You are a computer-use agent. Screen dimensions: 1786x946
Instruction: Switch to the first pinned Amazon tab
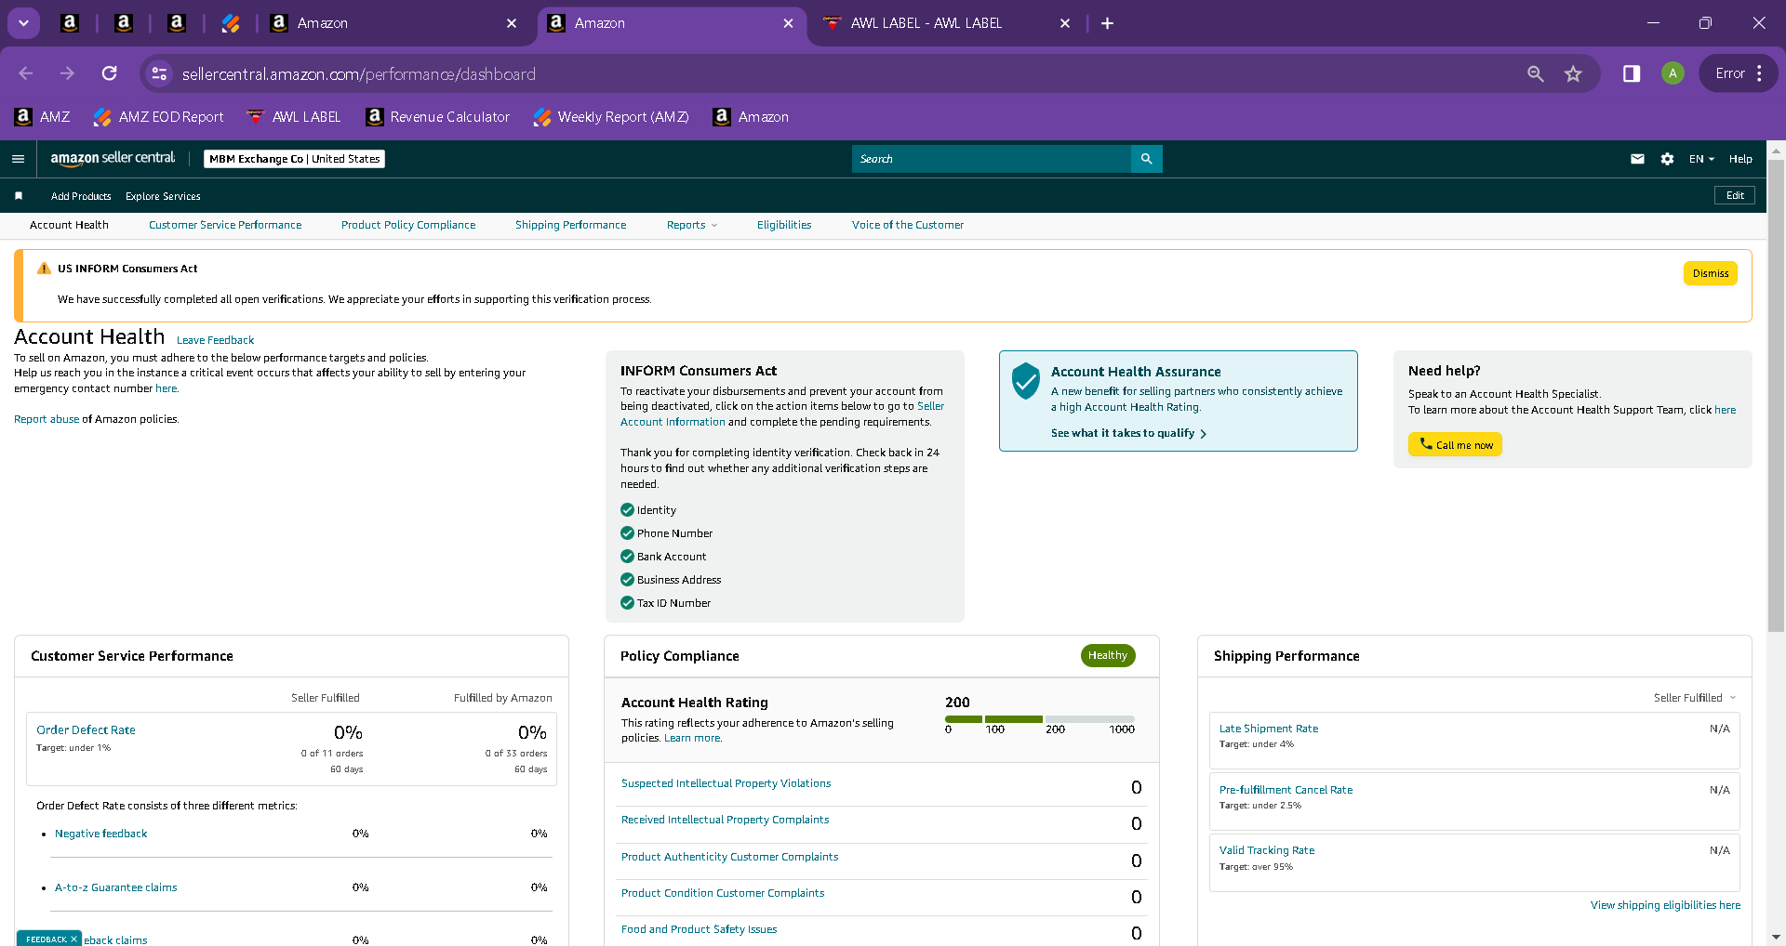tap(70, 23)
